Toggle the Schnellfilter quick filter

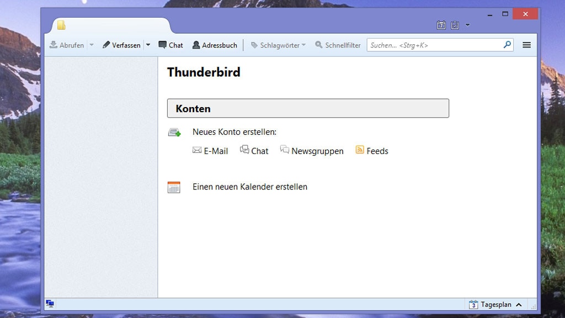click(x=338, y=45)
